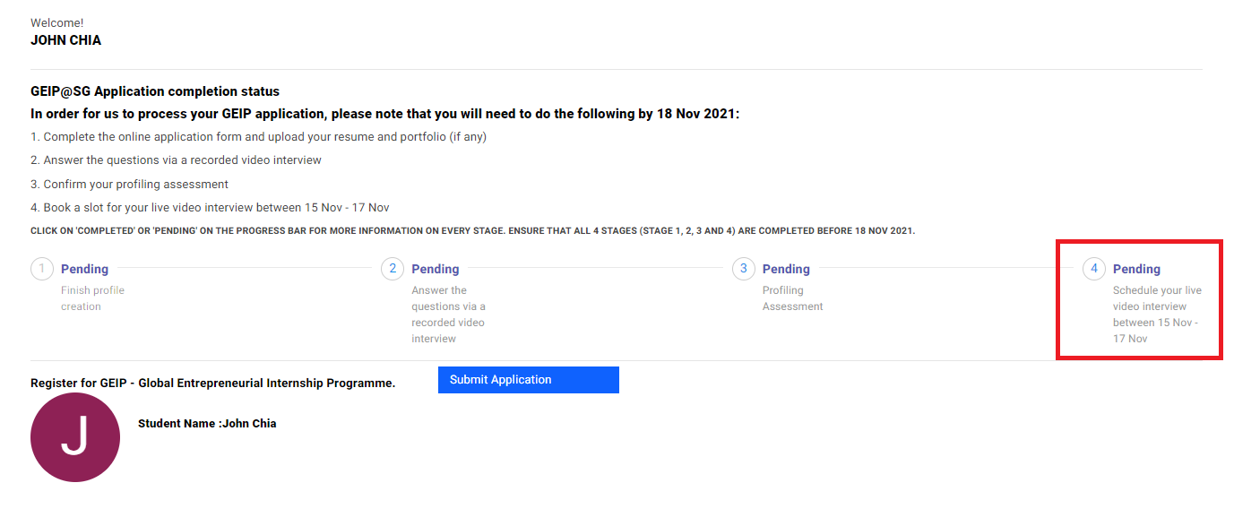Image resolution: width=1234 pixels, height=526 pixels.
Task: Select the step 4 circle icon
Action: point(1094,269)
